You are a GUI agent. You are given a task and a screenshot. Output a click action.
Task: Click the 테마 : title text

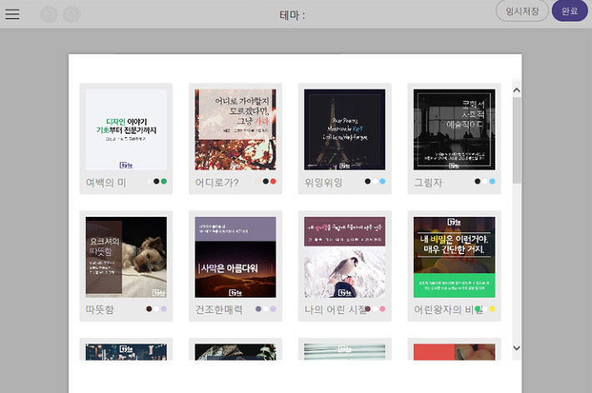(292, 15)
